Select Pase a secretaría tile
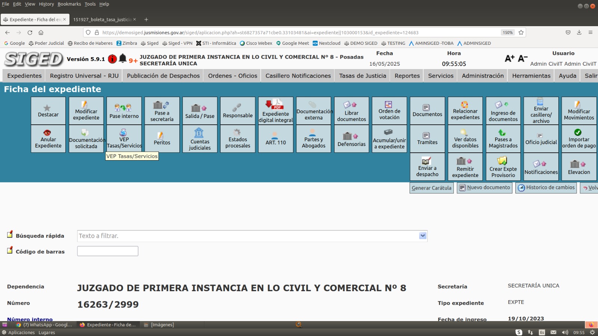This screenshot has height=336, width=598. tap(162, 111)
